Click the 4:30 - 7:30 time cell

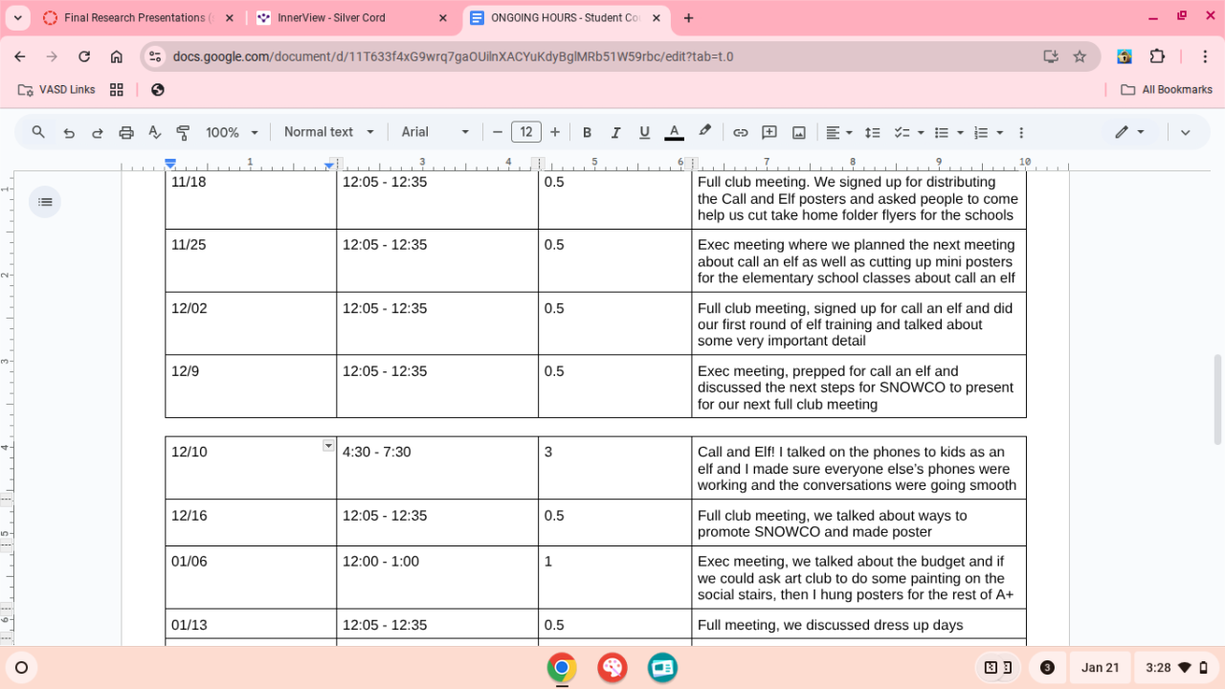(437, 468)
